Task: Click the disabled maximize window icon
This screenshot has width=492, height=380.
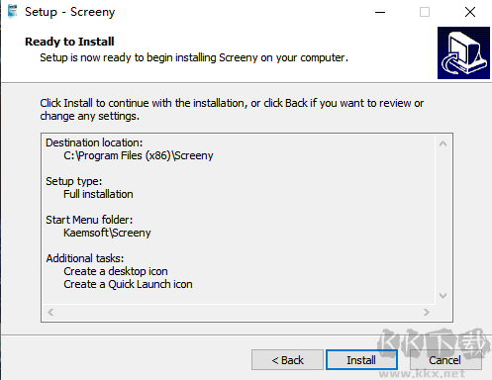Action: coord(425,12)
